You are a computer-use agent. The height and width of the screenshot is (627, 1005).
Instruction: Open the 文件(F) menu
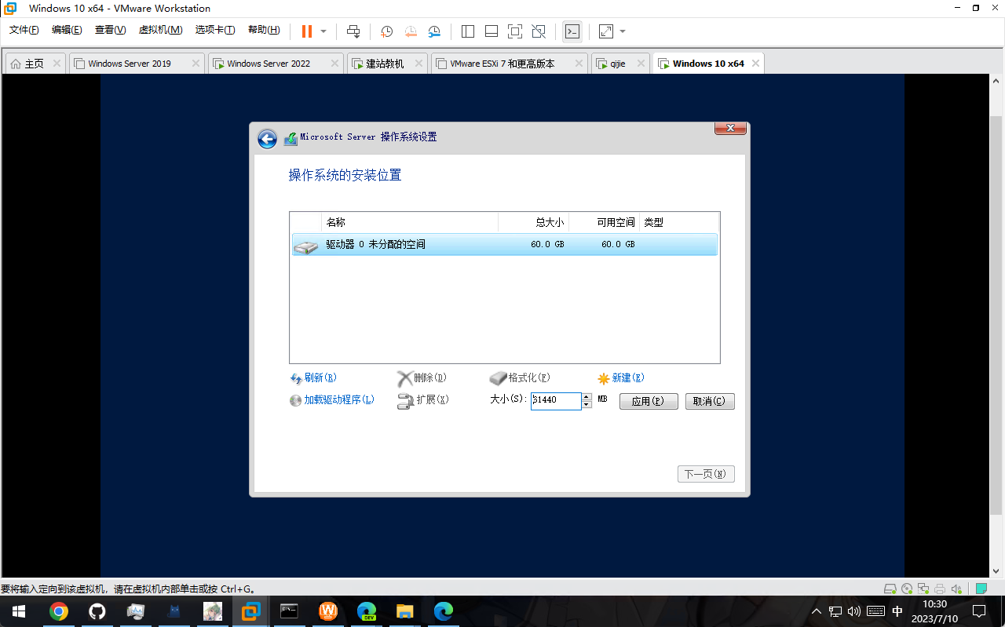pyautogui.click(x=24, y=31)
